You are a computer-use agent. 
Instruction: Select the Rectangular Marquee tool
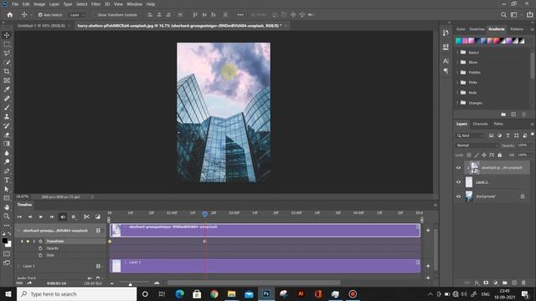tap(7, 44)
